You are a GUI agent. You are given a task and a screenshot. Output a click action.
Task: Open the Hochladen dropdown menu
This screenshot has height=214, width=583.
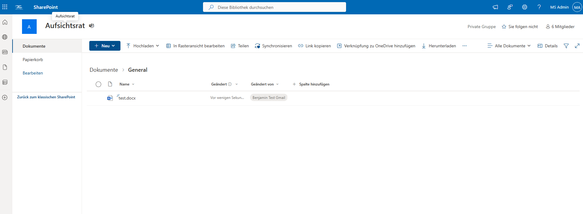coord(143,46)
